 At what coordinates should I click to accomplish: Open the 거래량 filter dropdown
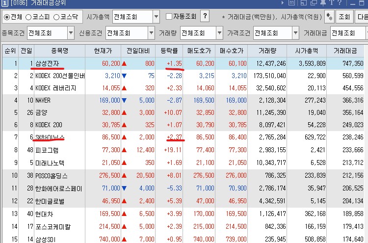coord(219,33)
